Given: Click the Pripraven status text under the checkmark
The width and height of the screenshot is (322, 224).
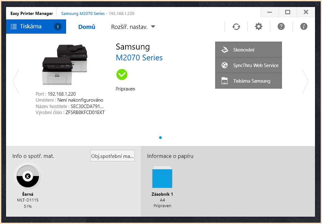Looking at the screenshot, I should (125, 89).
